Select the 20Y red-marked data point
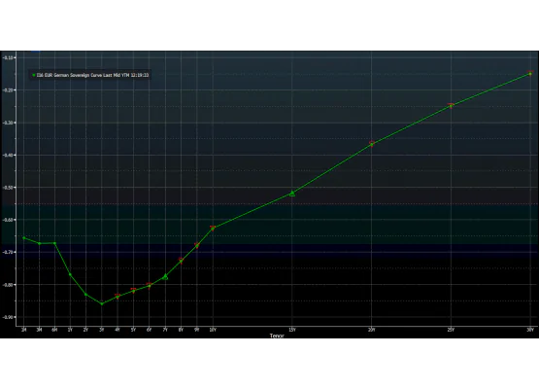 [x=372, y=144]
